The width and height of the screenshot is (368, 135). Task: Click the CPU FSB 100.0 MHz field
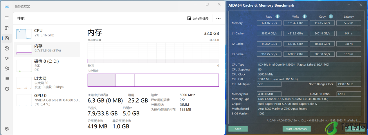pos(309,79)
